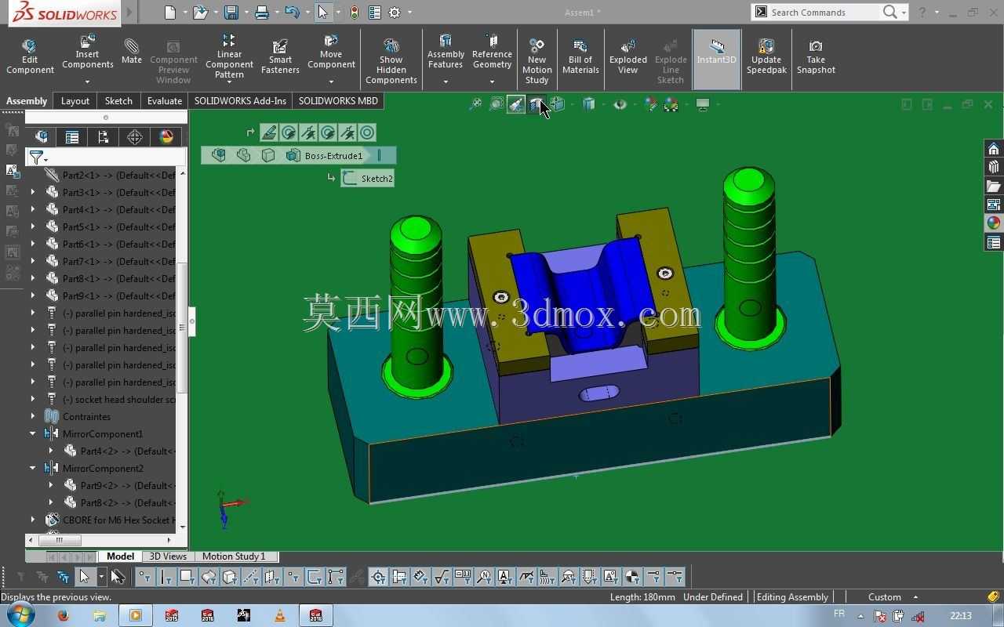Click the Section View icon
This screenshot has width=1004, height=627.
tap(537, 104)
